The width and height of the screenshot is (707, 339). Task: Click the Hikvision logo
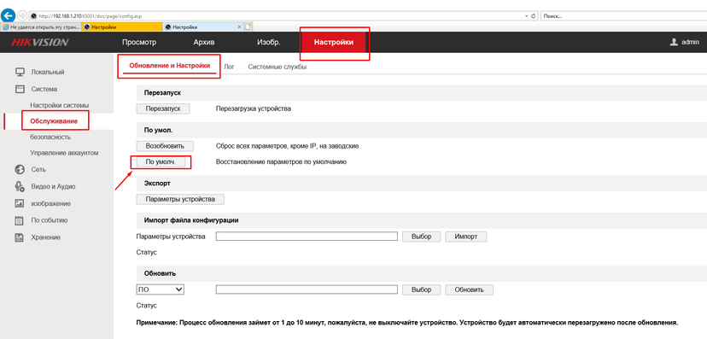click(x=39, y=43)
